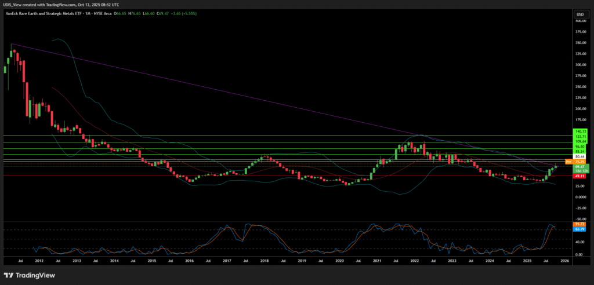Click the 69.47 current price label
This screenshot has height=285, width=594.
coord(580,167)
